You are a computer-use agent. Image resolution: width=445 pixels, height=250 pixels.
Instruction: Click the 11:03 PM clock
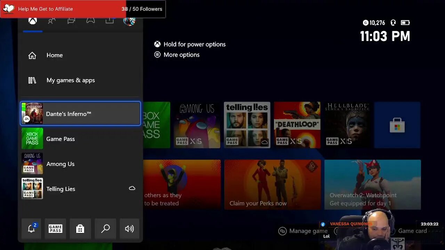tap(385, 36)
